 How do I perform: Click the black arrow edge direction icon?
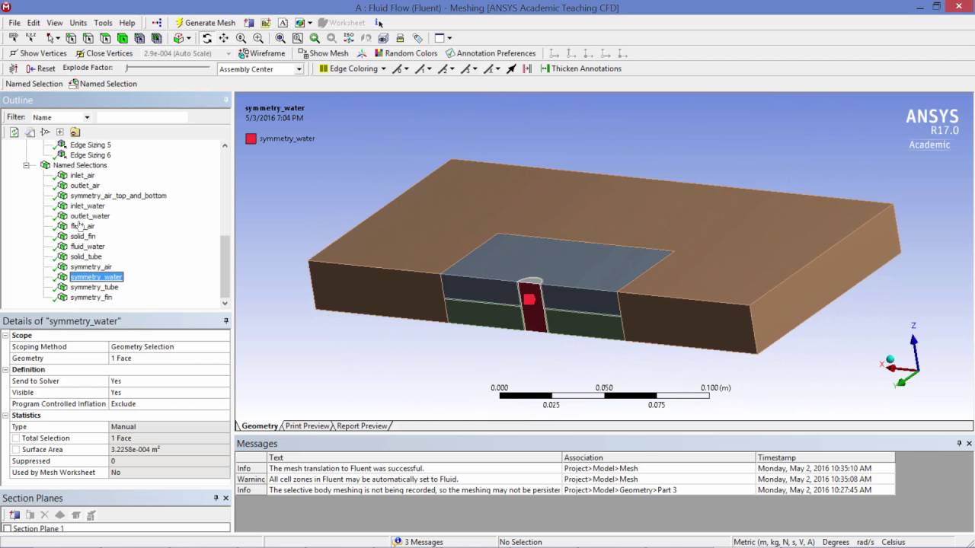coord(511,68)
